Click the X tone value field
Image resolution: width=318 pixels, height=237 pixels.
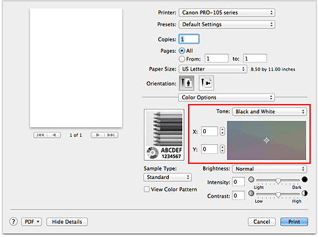(x=210, y=132)
